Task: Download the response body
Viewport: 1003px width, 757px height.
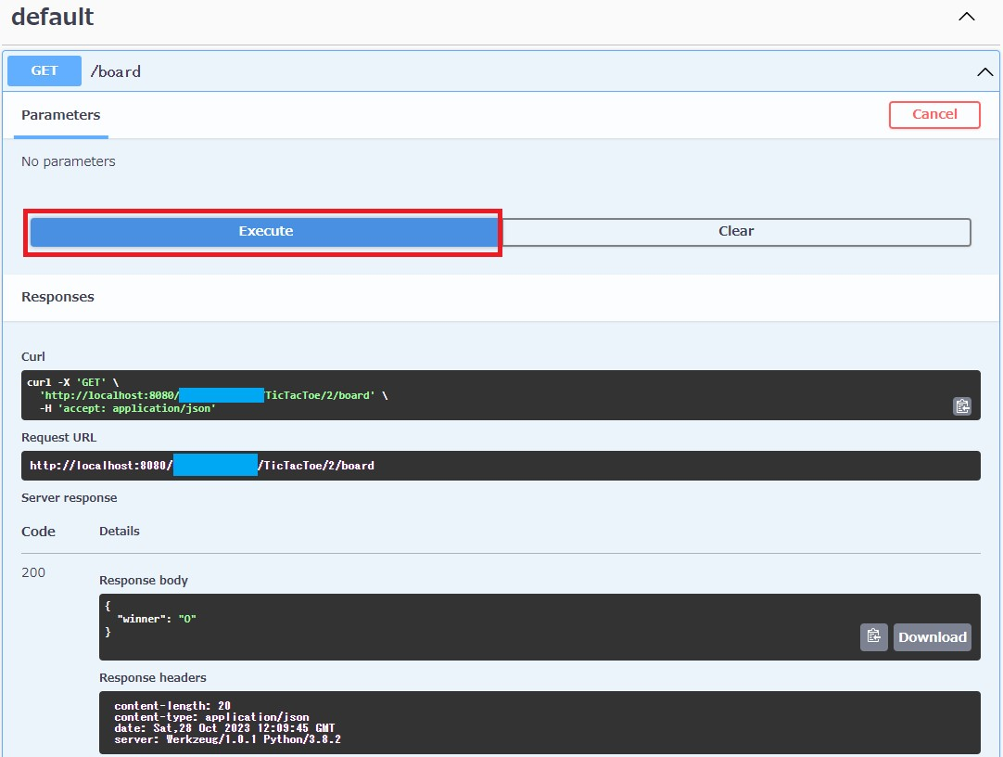Action: [x=932, y=636]
